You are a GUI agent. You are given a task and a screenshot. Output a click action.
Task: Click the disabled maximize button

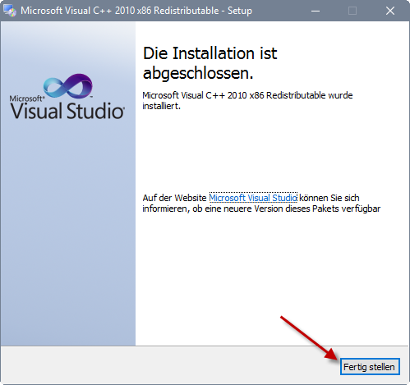pos(352,11)
